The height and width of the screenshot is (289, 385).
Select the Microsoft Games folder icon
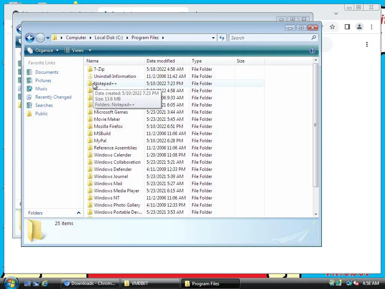click(x=90, y=112)
